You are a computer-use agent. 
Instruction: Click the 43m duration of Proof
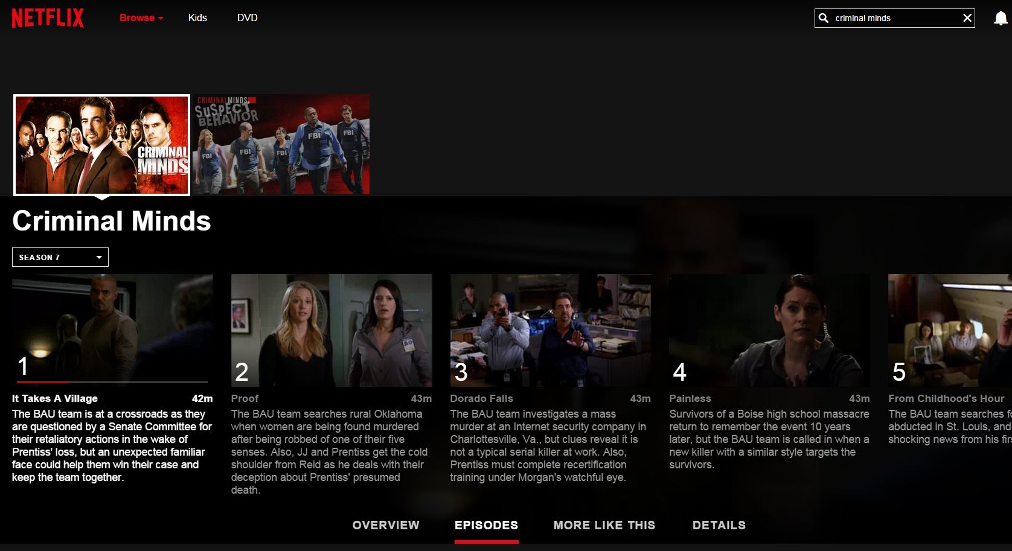tap(421, 398)
